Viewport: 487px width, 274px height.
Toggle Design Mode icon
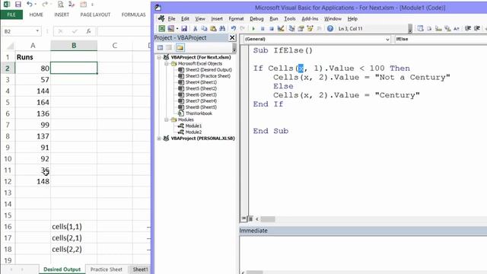pos(281,29)
